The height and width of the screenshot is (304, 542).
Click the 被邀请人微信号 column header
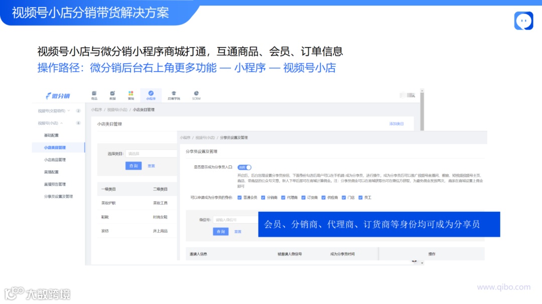pos(290,254)
